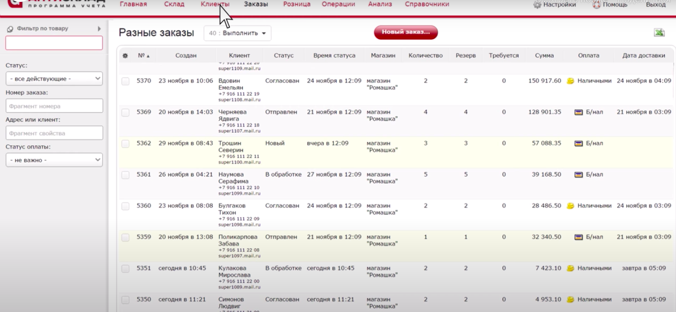Click the Выход link
Screen dimensions: 676x312
[656, 4]
